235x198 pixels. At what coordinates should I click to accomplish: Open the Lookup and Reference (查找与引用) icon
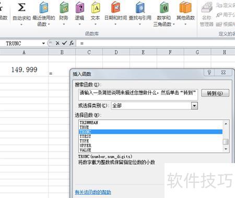(x=140, y=7)
